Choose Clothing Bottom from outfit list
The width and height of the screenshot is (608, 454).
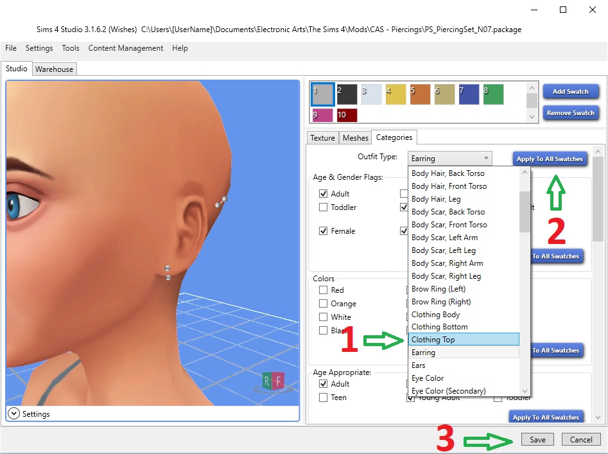(464, 326)
